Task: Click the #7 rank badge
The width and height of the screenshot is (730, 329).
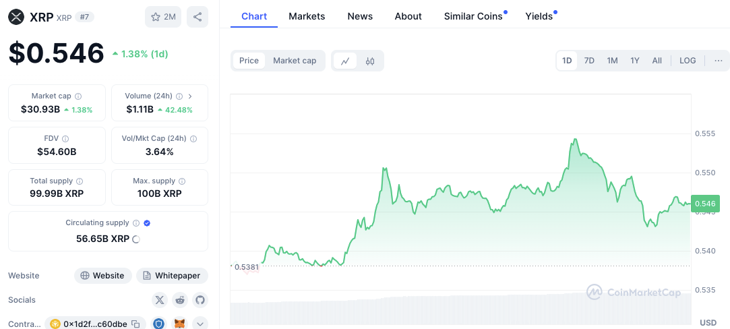Action: tap(85, 18)
